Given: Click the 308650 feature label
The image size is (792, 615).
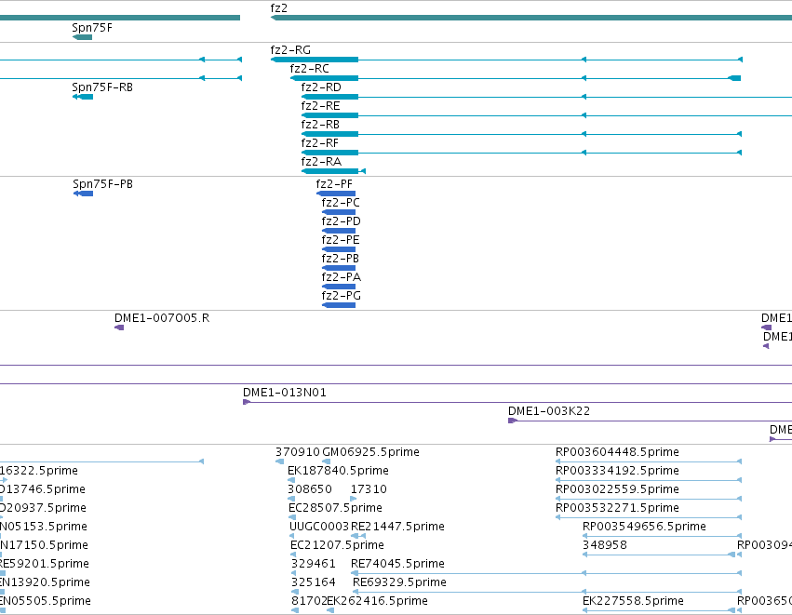Looking at the screenshot, I should 310,489.
